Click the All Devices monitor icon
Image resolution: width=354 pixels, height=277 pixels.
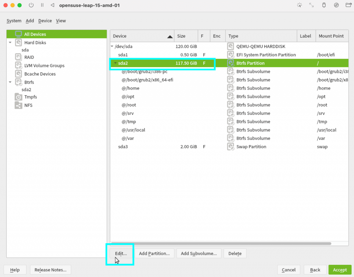(18, 34)
